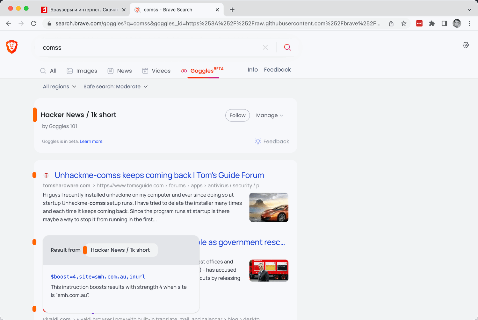Submit search with the magnifier icon
The image size is (478, 320).
(287, 47)
